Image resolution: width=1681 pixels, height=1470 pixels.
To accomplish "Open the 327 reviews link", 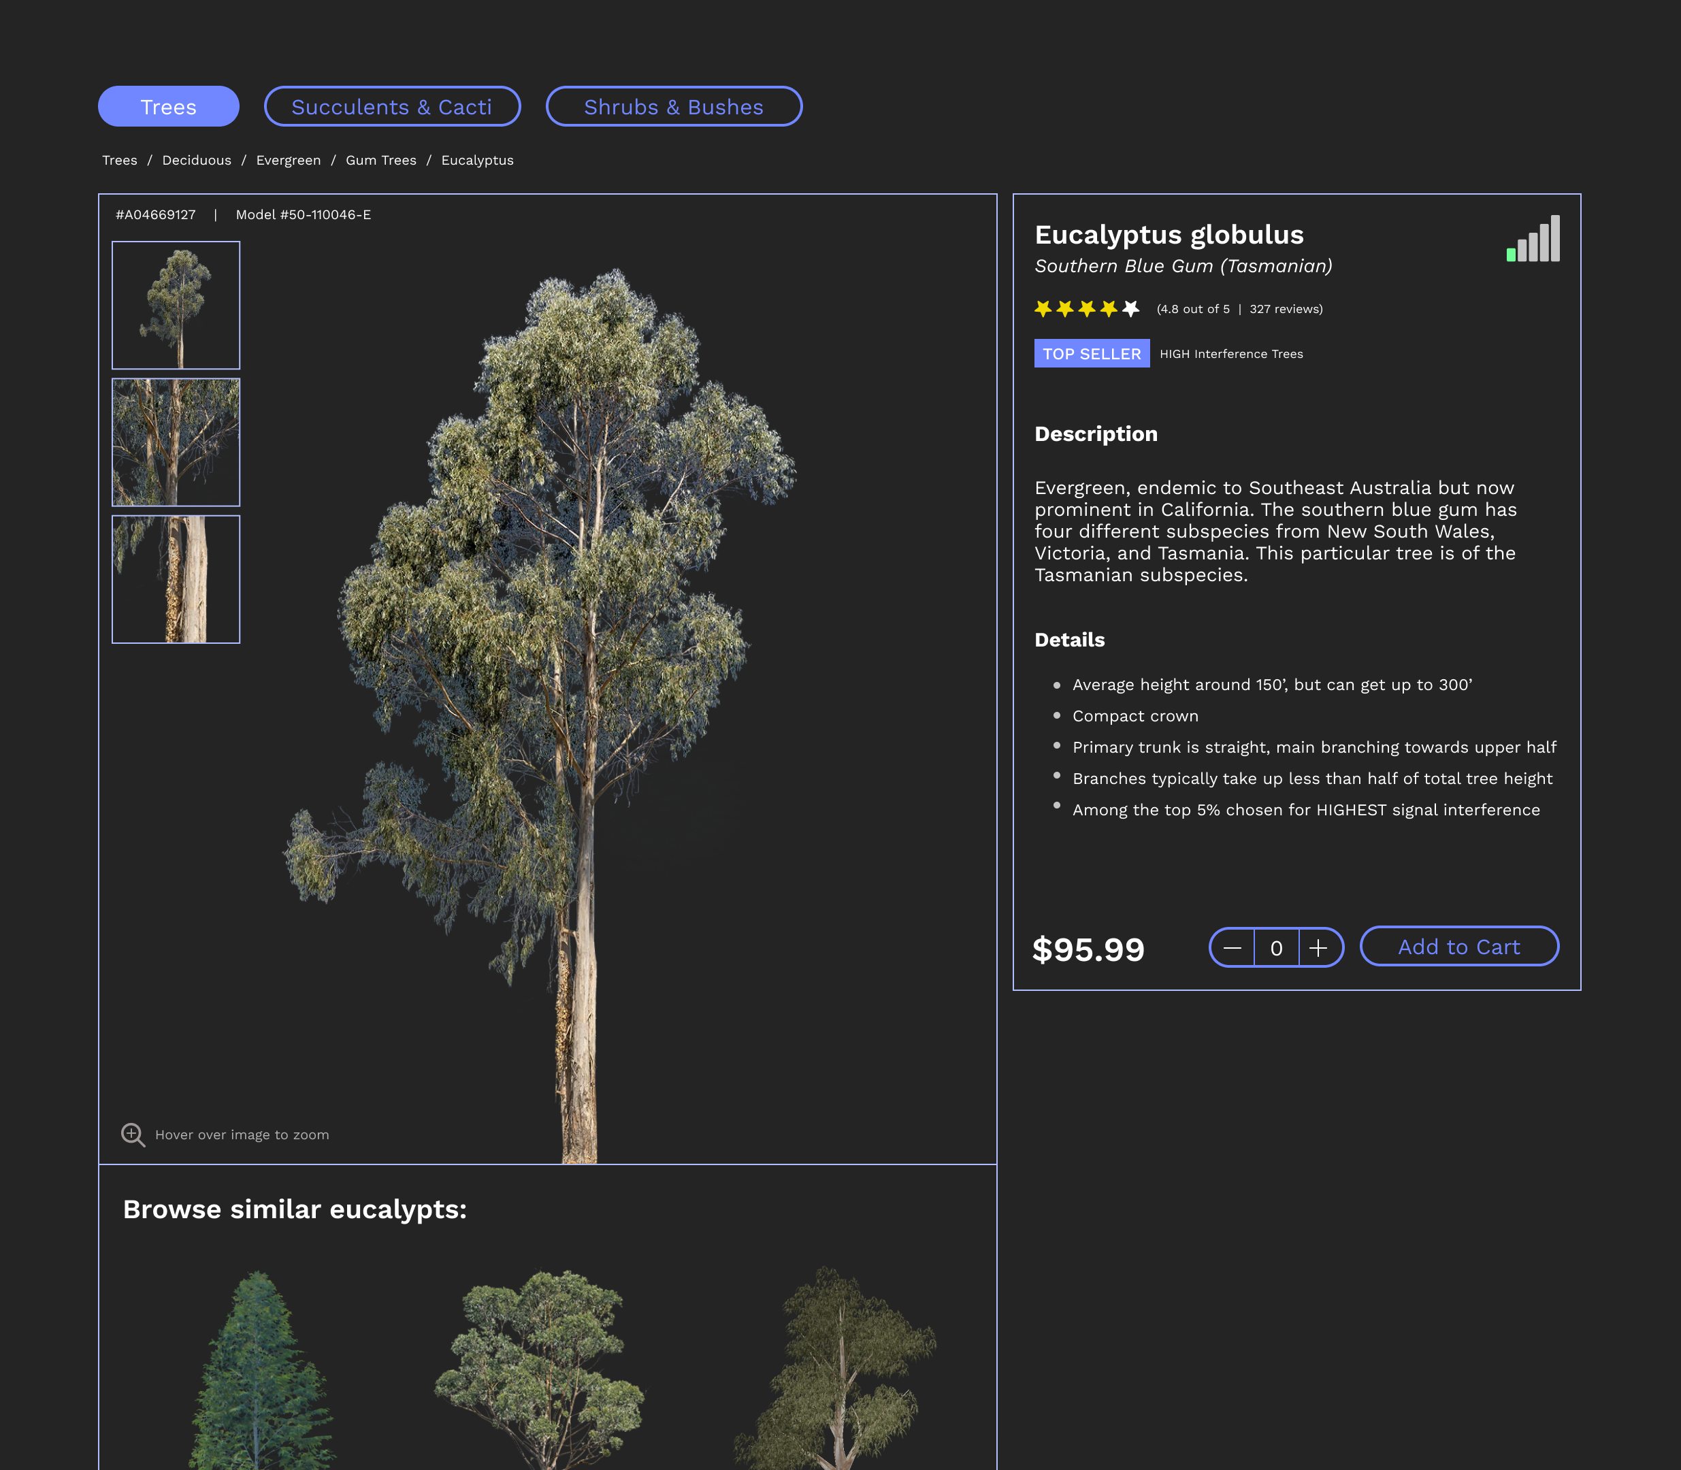I will point(1285,309).
